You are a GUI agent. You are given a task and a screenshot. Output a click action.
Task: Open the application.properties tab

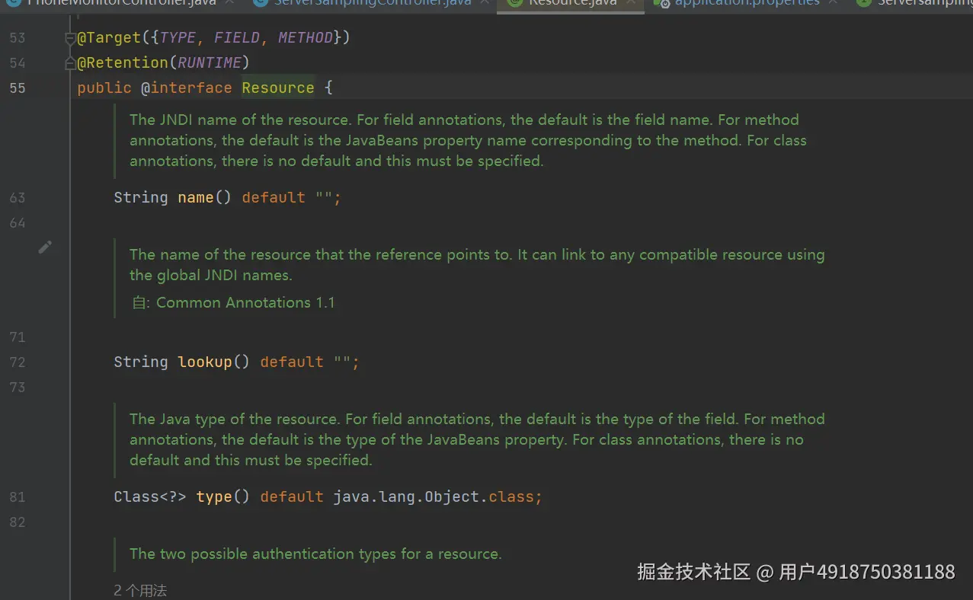[x=747, y=2]
